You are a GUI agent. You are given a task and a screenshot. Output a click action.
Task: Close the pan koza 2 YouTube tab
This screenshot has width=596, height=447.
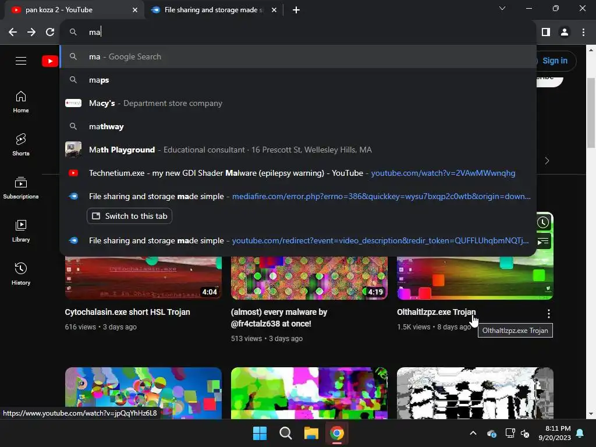[135, 10]
